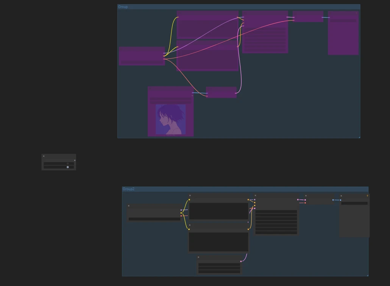Click the status dot of Group2's upper text node
390x286 pixels.
[190, 195]
